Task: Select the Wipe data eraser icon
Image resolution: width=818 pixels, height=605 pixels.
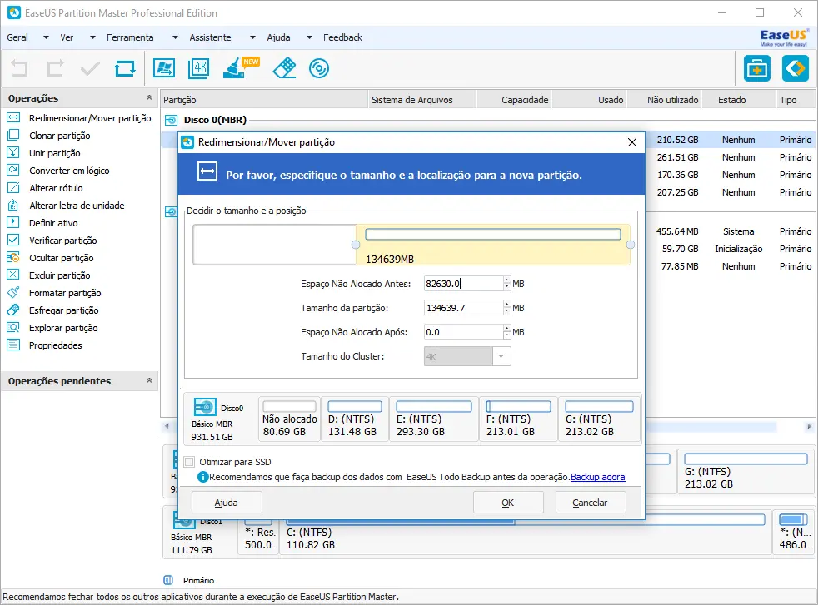Action: point(284,68)
